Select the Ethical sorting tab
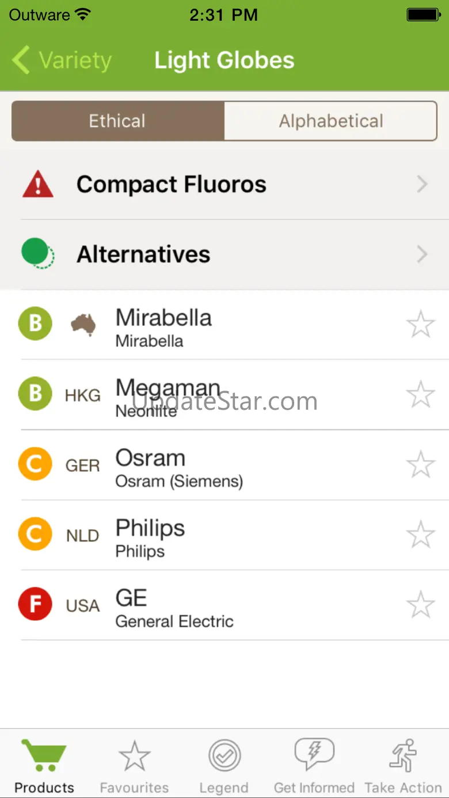Viewport: 449px width, 798px height. click(x=117, y=121)
